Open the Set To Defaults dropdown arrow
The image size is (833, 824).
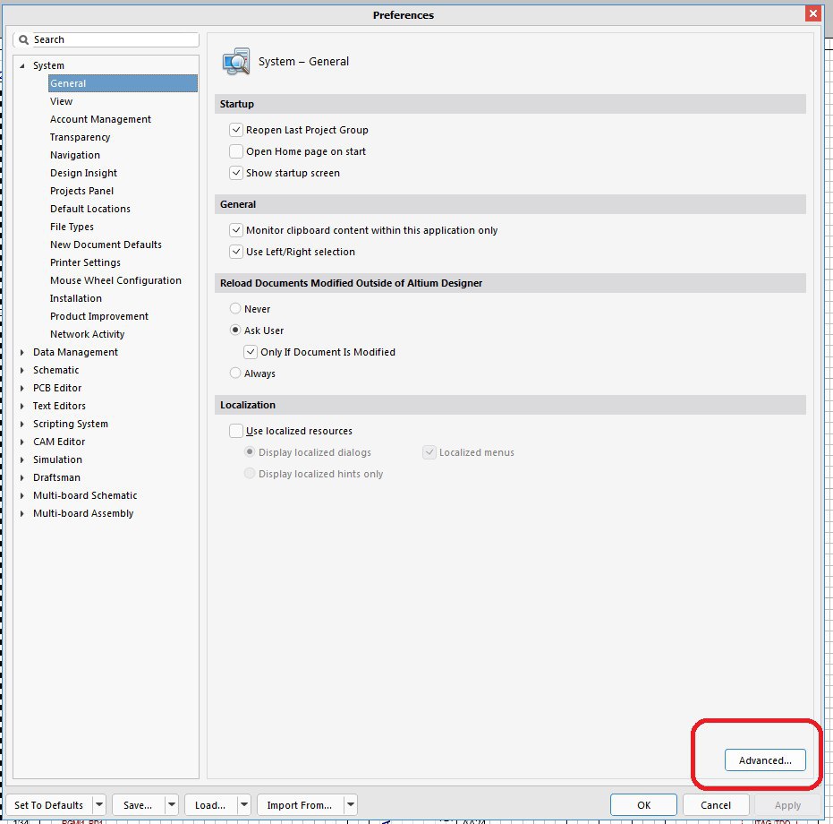99,805
